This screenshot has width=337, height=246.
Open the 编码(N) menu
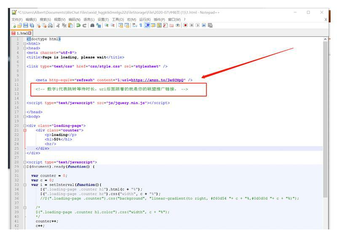click(74, 19)
